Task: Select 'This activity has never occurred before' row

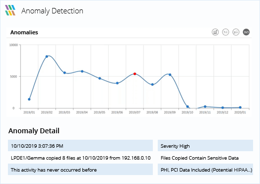Action: click(x=80, y=170)
